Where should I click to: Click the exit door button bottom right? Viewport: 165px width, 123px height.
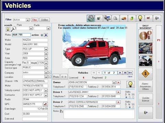[146, 113]
